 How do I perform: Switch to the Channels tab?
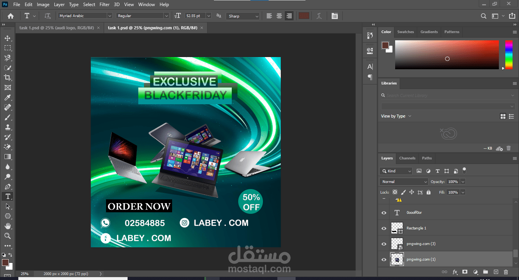click(407, 158)
